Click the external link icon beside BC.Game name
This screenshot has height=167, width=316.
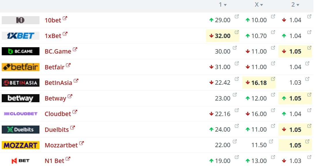tap(75, 49)
